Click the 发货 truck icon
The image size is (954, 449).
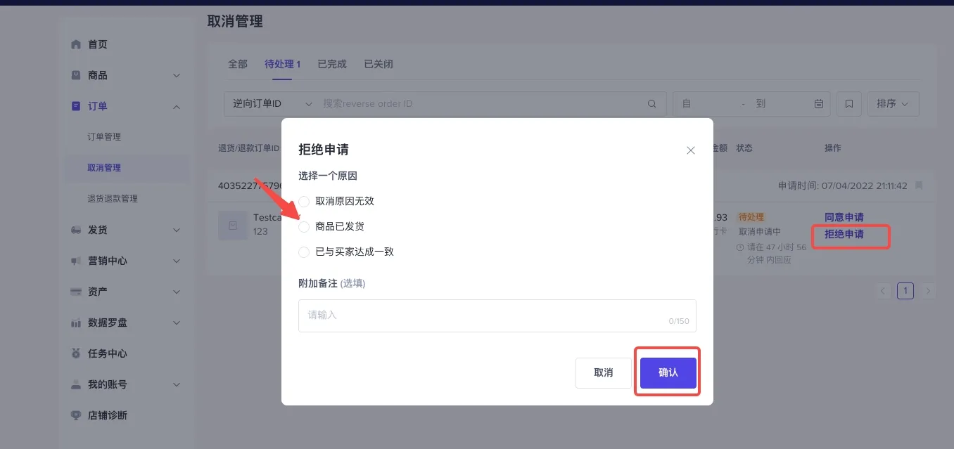(x=76, y=230)
